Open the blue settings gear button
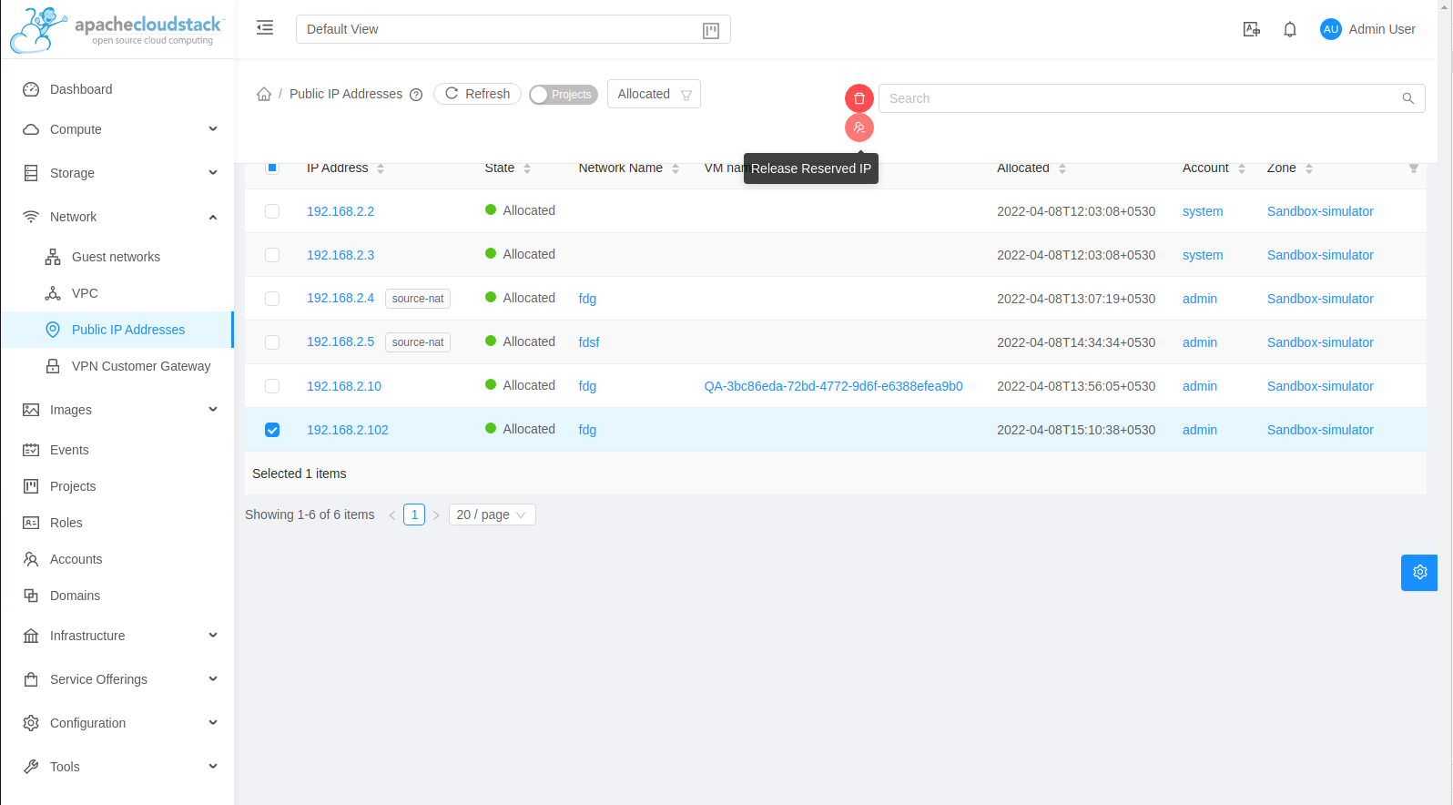The height and width of the screenshot is (805, 1453). [x=1419, y=572]
